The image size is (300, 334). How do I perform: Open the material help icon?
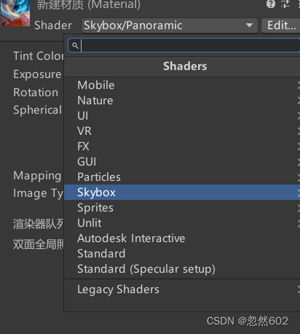[x=271, y=4]
